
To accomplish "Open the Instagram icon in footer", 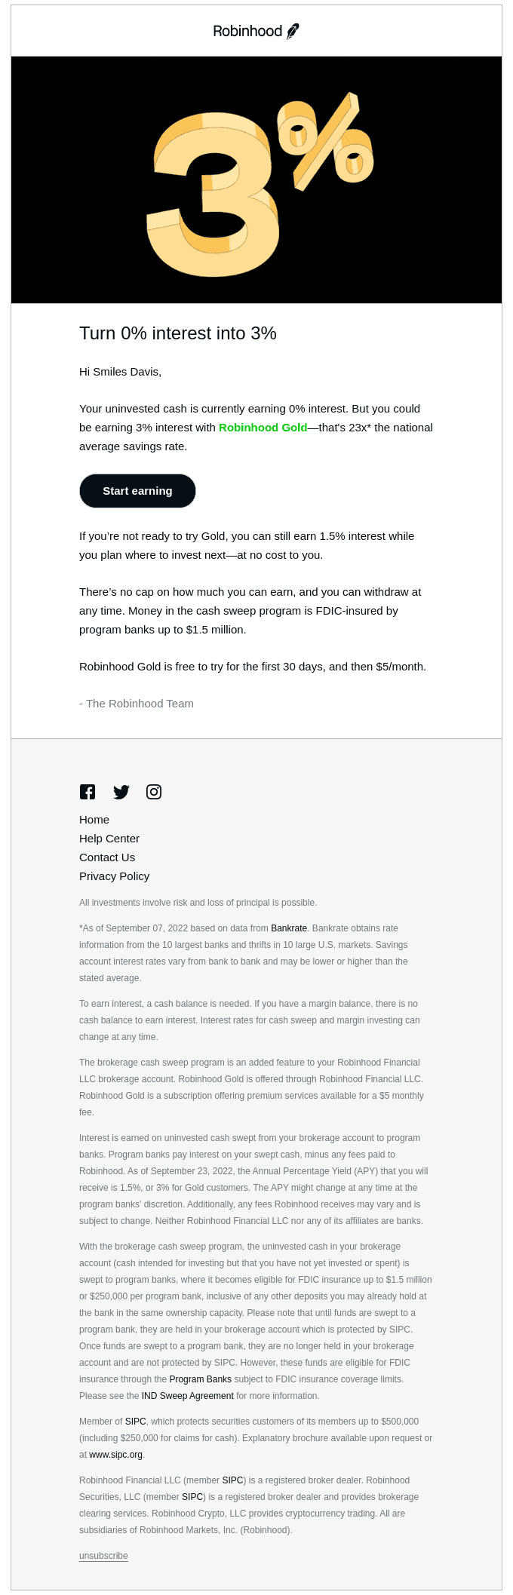I will pyautogui.click(x=154, y=792).
